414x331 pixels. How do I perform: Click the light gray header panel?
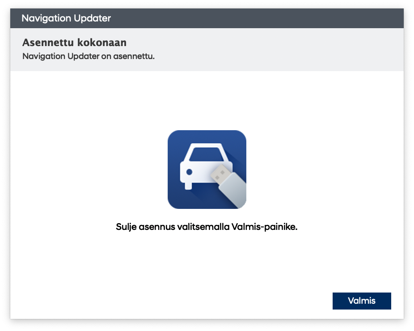point(268,49)
